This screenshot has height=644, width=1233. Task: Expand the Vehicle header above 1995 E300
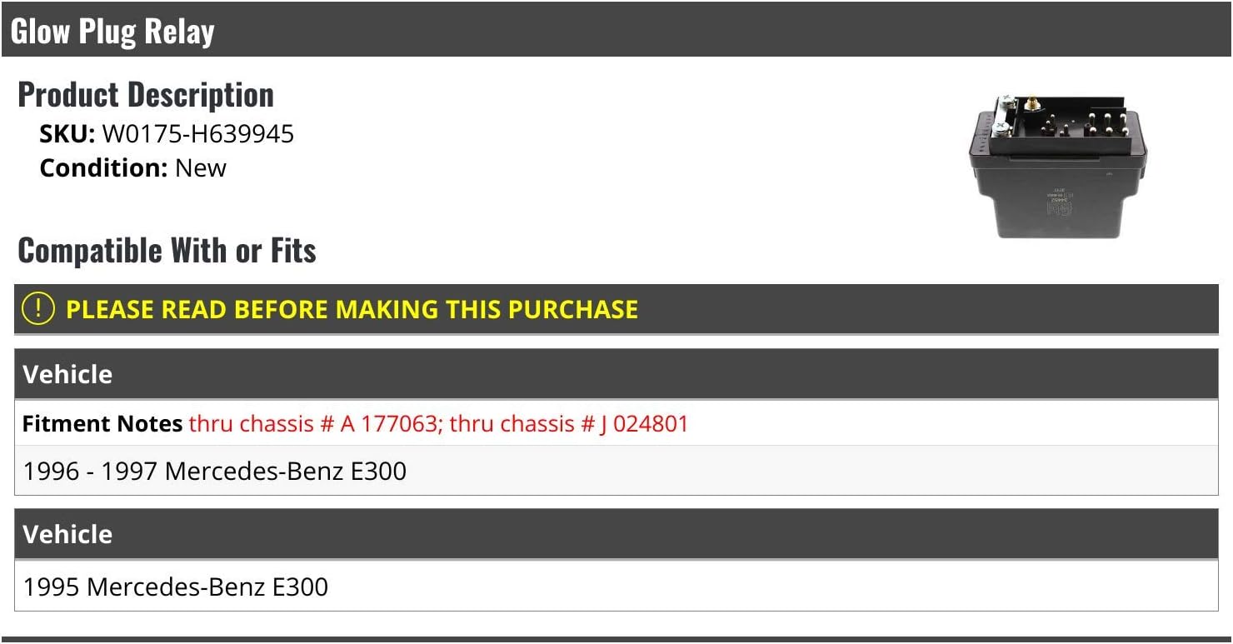coord(67,534)
